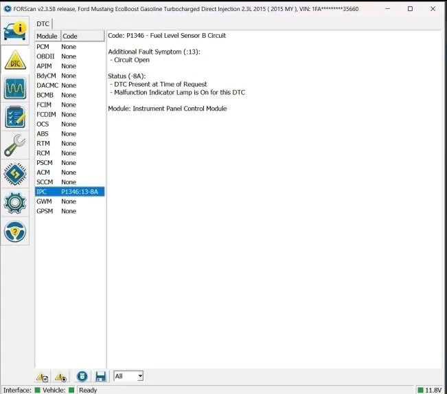Select the DACMC module row
447x394 pixels.
coord(69,85)
